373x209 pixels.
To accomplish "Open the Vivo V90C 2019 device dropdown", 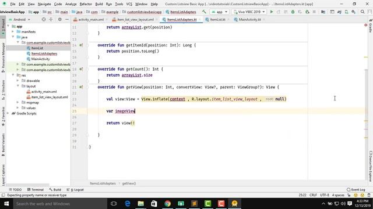I will pos(249,12).
